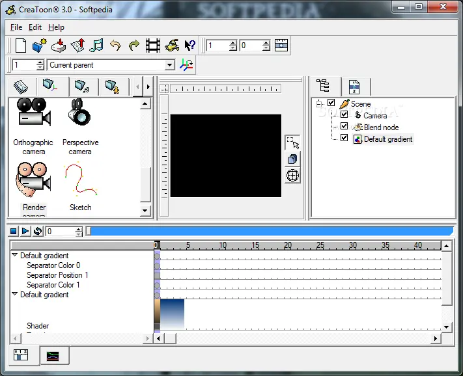Viewport: 463px width, 376px height.
Task: Open the Current parent dropdown
Action: [169, 65]
